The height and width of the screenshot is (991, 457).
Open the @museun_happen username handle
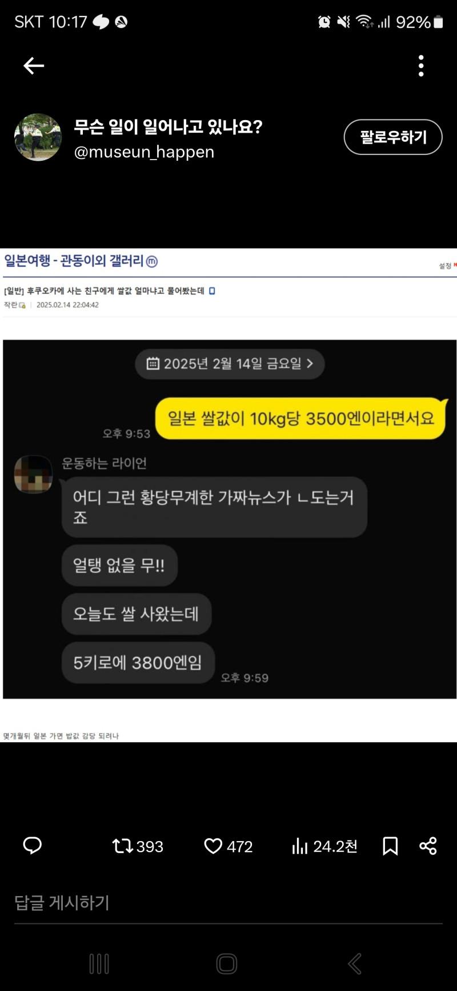coord(144,152)
